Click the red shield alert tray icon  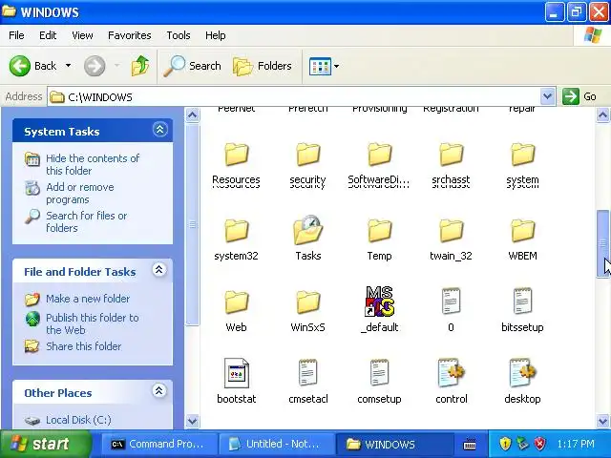click(x=540, y=443)
